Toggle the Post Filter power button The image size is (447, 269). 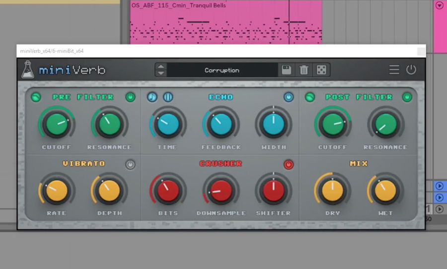pos(407,97)
